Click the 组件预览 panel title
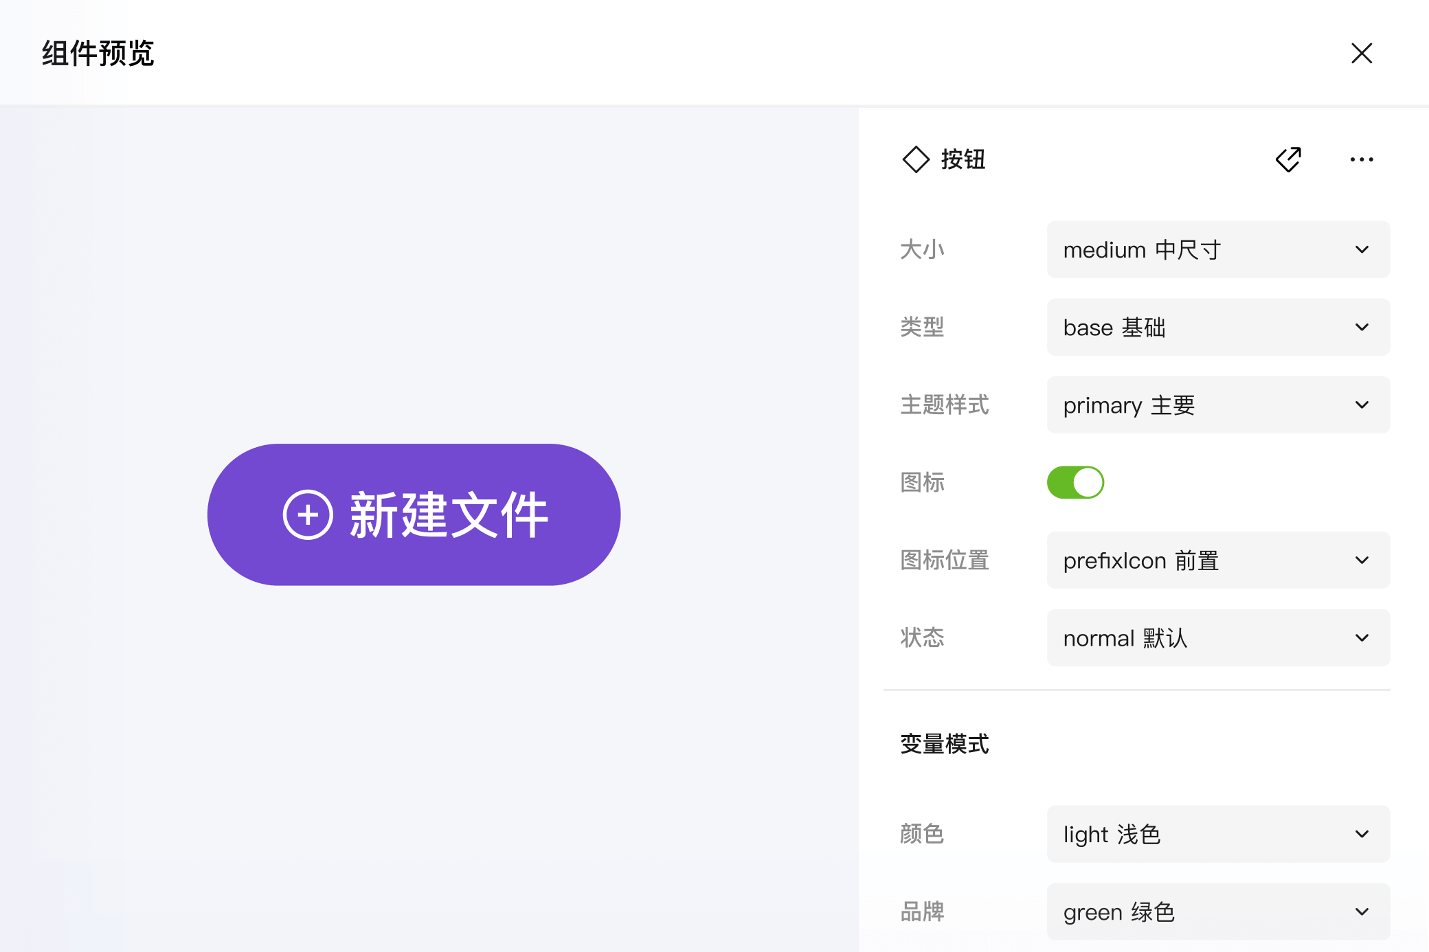 coord(97,53)
